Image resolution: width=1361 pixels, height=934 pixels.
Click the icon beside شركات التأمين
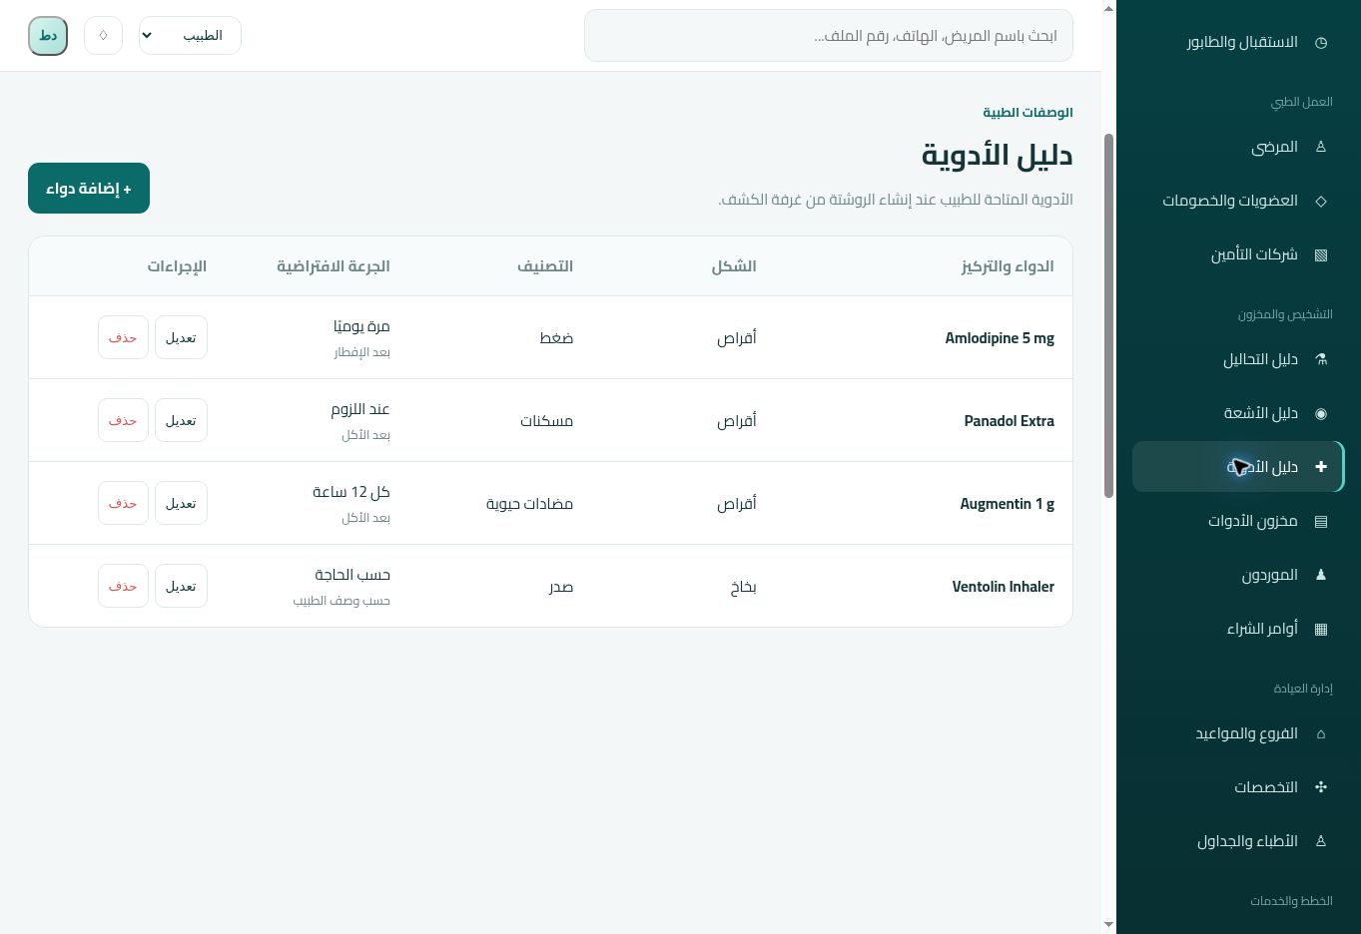click(1321, 254)
